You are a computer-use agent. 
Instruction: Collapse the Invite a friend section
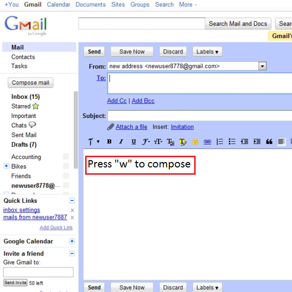[72, 253]
